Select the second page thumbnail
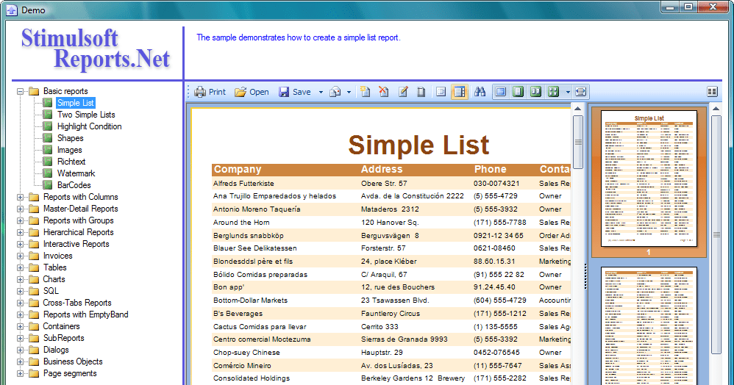Viewport: 734px width, 385px height. pyautogui.click(x=648, y=323)
